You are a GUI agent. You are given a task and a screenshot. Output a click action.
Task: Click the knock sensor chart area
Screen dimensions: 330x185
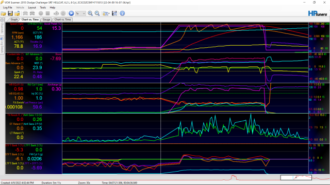click(x=185, y=128)
